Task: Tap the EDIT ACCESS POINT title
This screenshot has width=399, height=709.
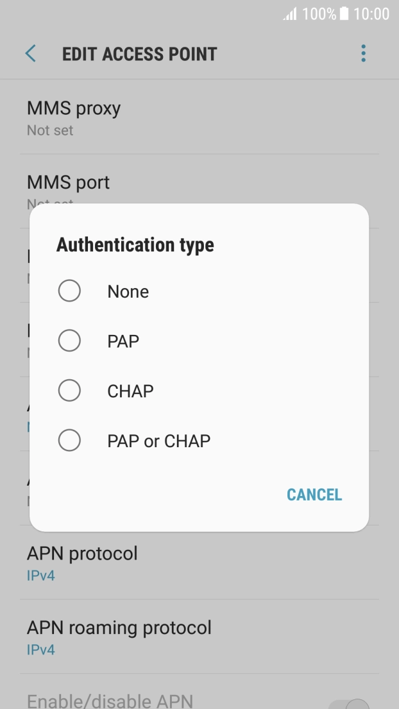Action: pos(140,54)
